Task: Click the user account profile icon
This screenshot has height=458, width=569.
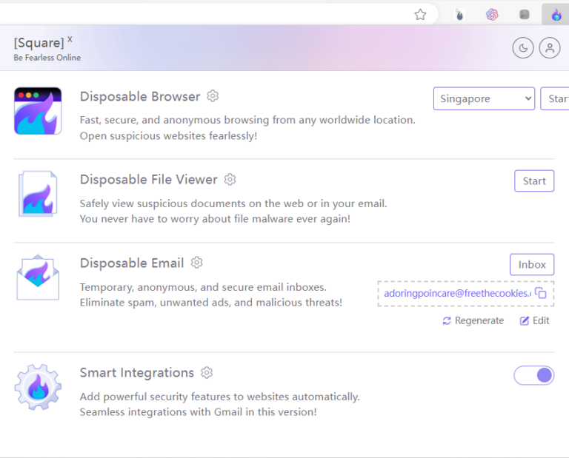Action: (x=549, y=48)
